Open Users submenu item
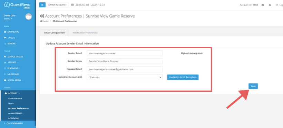 coord(11,104)
